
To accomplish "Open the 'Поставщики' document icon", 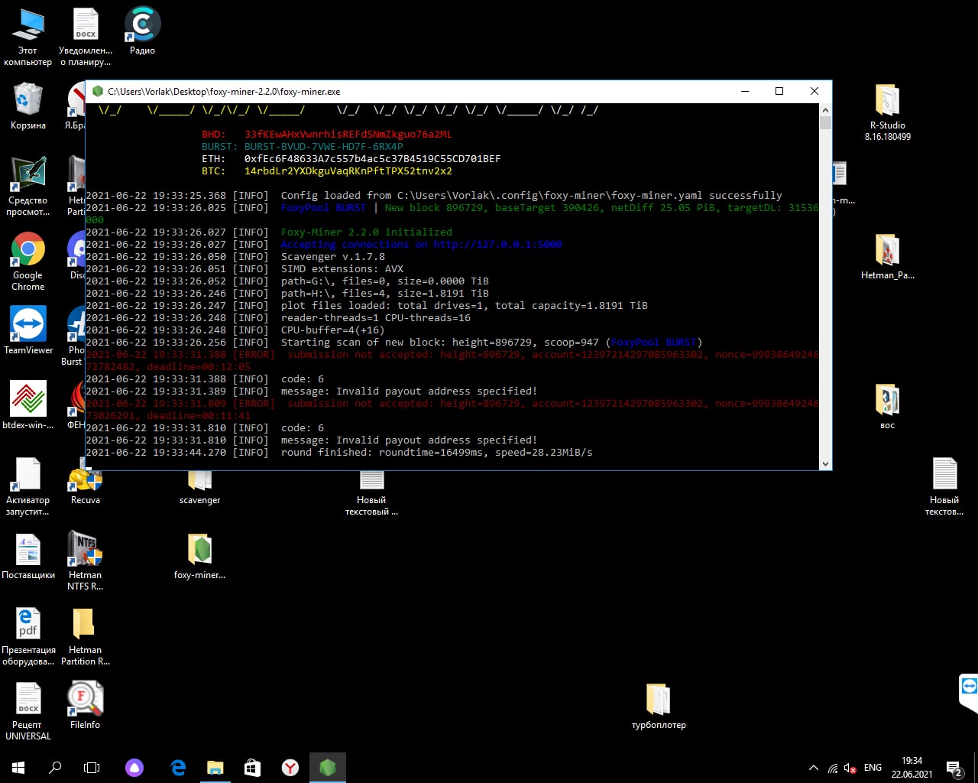I will point(28,555).
